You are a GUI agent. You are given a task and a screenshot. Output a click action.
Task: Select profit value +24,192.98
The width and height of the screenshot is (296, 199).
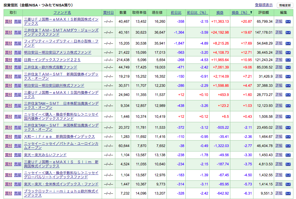pos(220,32)
